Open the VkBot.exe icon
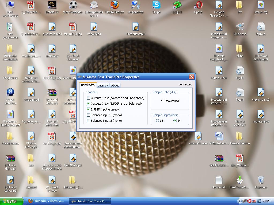 point(240,27)
